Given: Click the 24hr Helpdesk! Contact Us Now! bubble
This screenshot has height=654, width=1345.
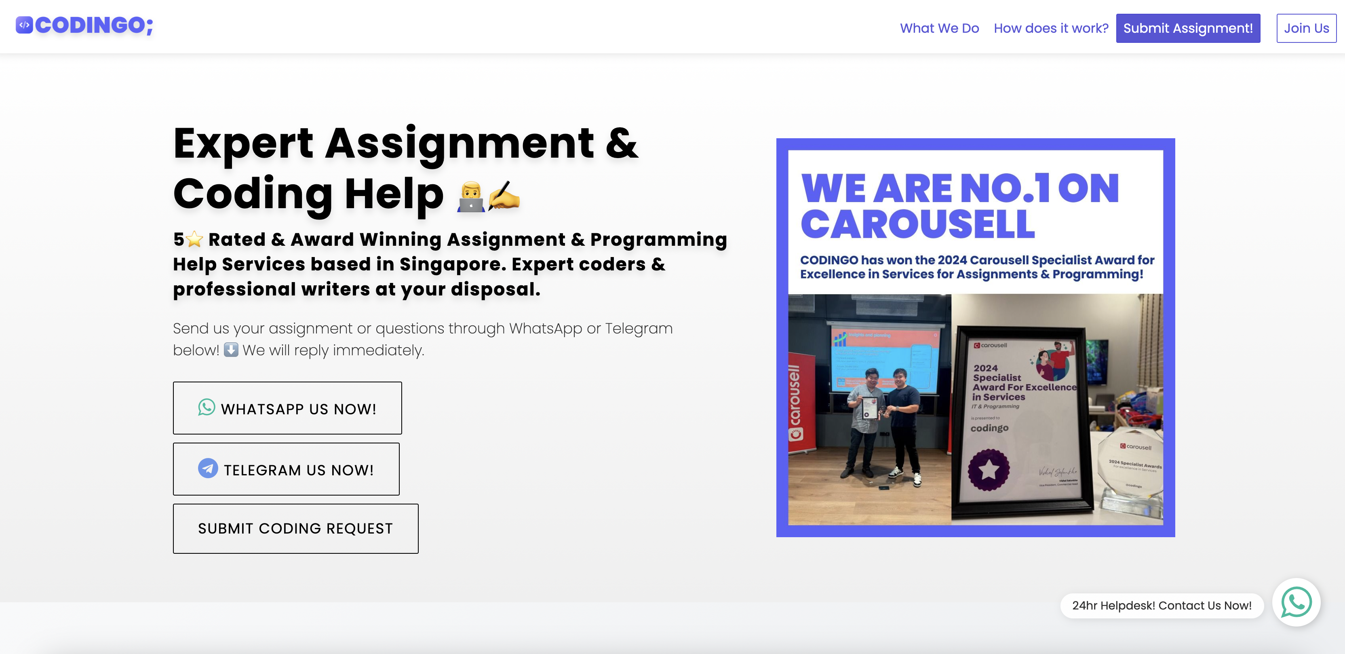Looking at the screenshot, I should coord(1162,605).
